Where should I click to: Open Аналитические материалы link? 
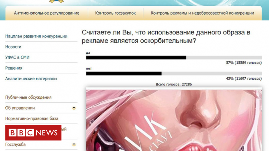tap(31, 79)
